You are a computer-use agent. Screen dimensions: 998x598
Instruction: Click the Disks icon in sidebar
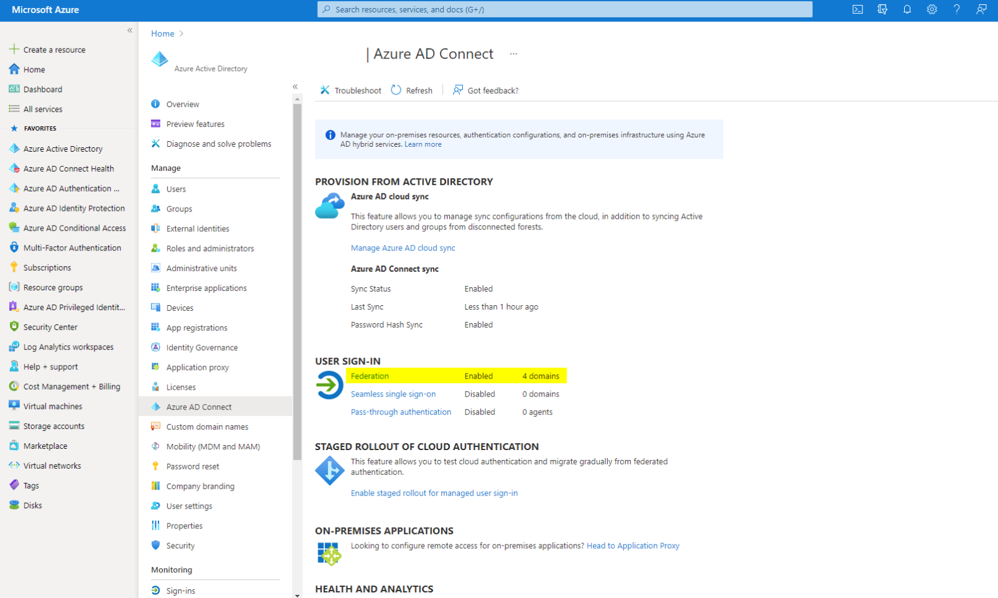(x=14, y=505)
